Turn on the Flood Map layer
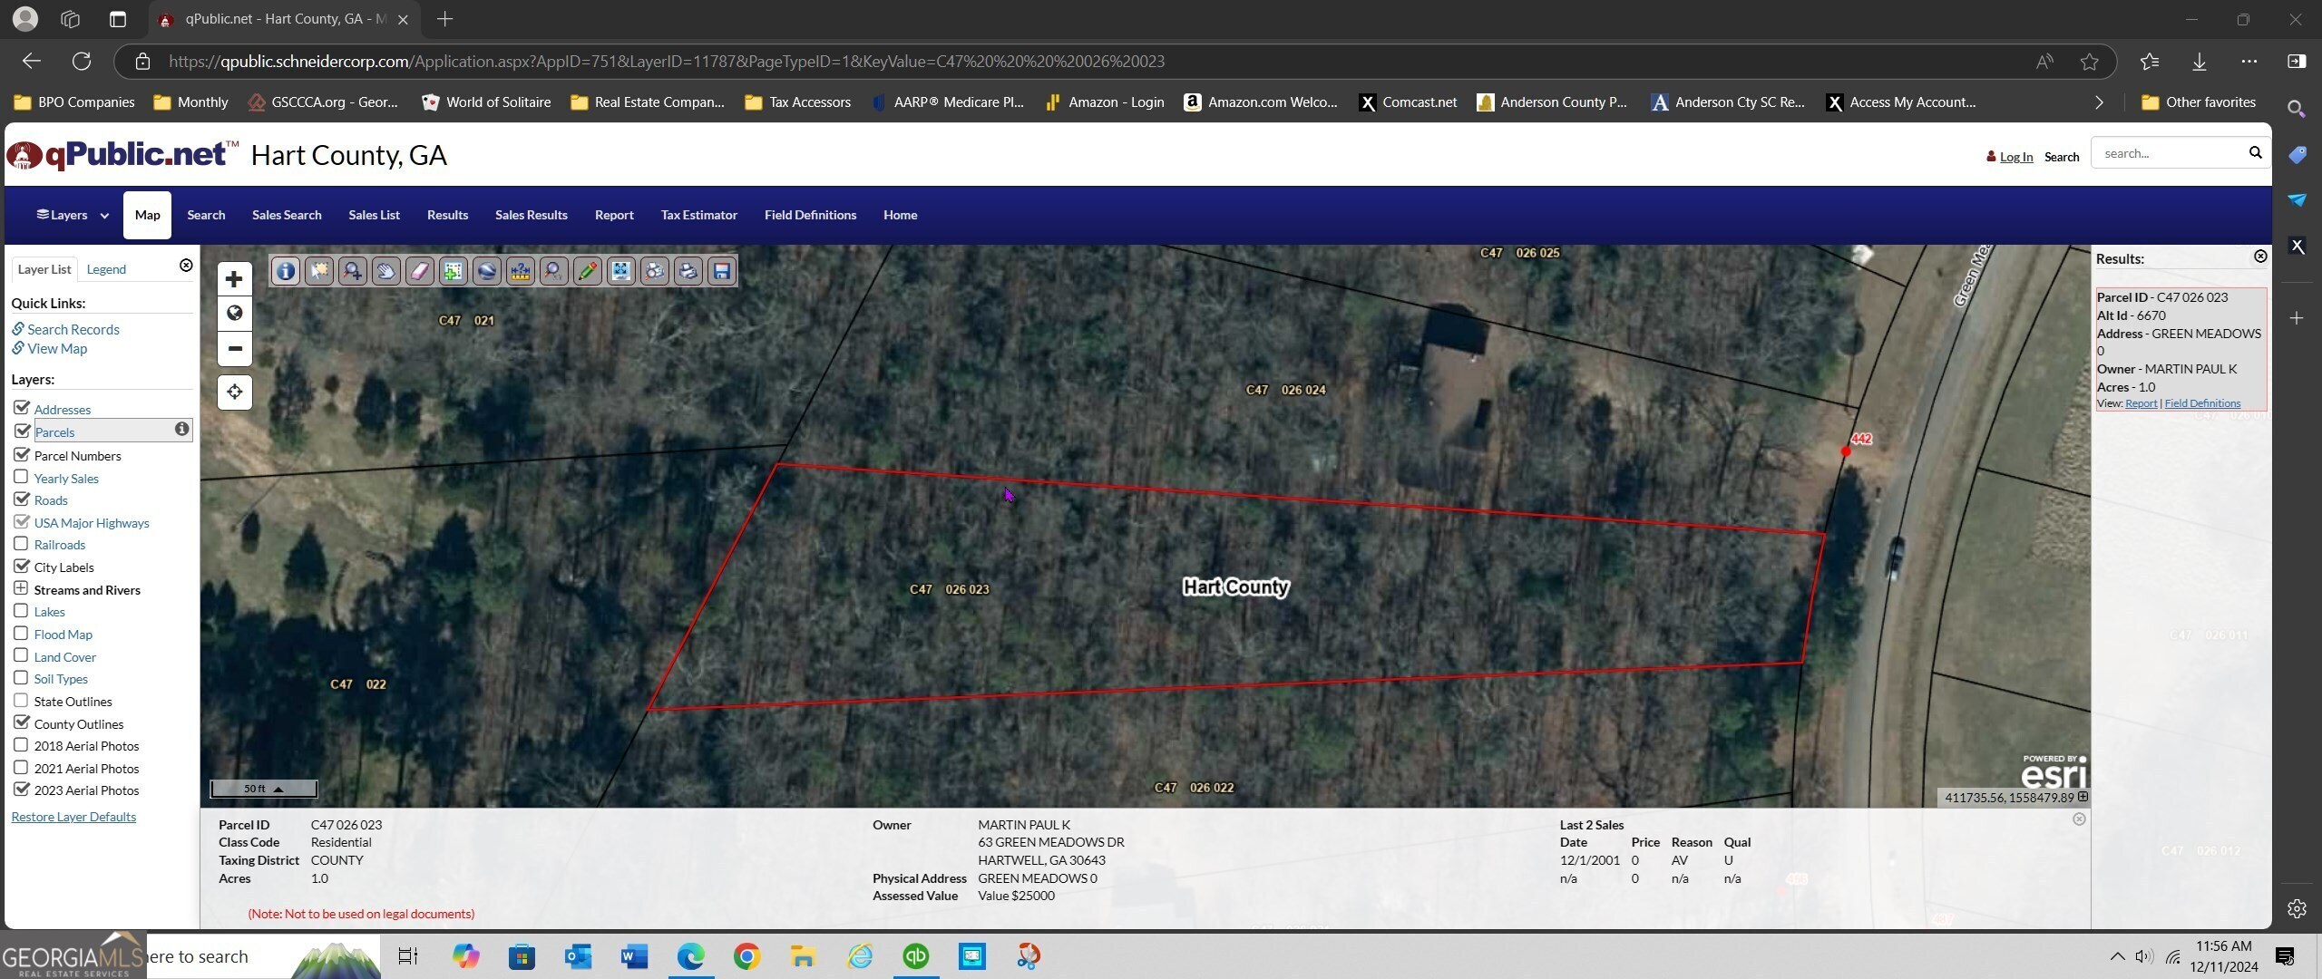Viewport: 2322px width, 979px height. point(21,633)
